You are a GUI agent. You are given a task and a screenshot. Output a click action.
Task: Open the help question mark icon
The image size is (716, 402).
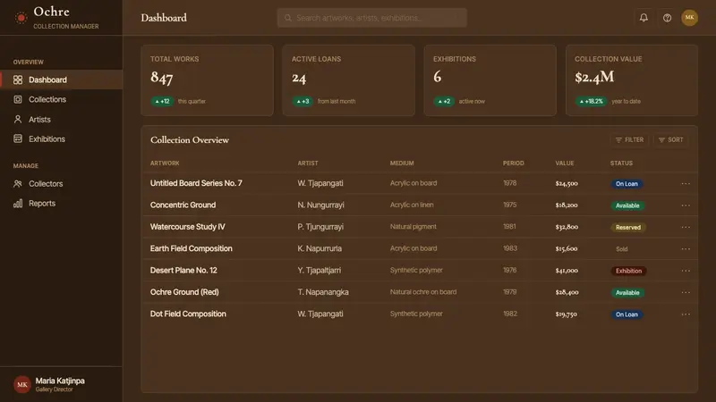click(667, 18)
